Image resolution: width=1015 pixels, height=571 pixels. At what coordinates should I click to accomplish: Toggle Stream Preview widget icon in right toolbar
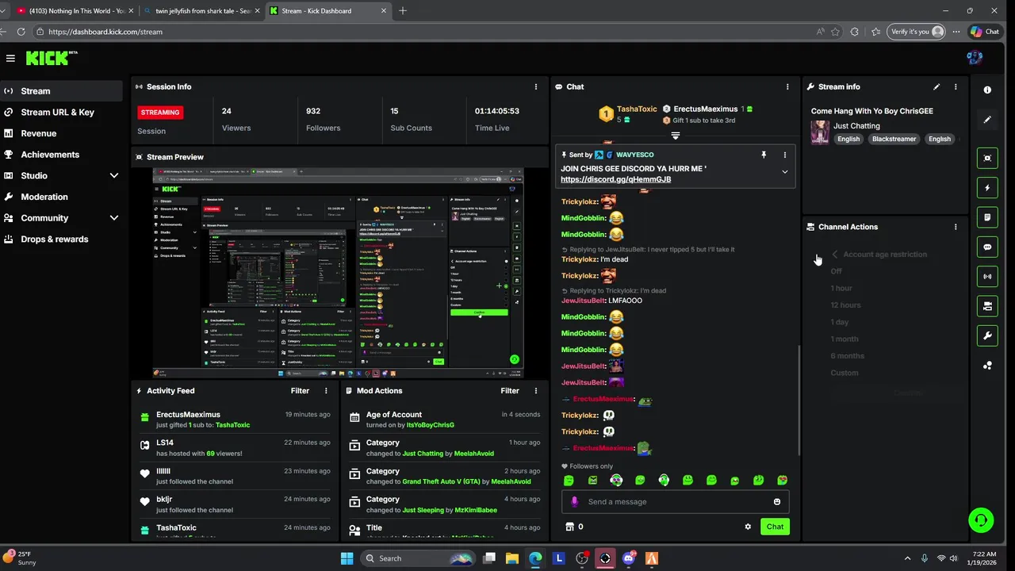pos(987,158)
